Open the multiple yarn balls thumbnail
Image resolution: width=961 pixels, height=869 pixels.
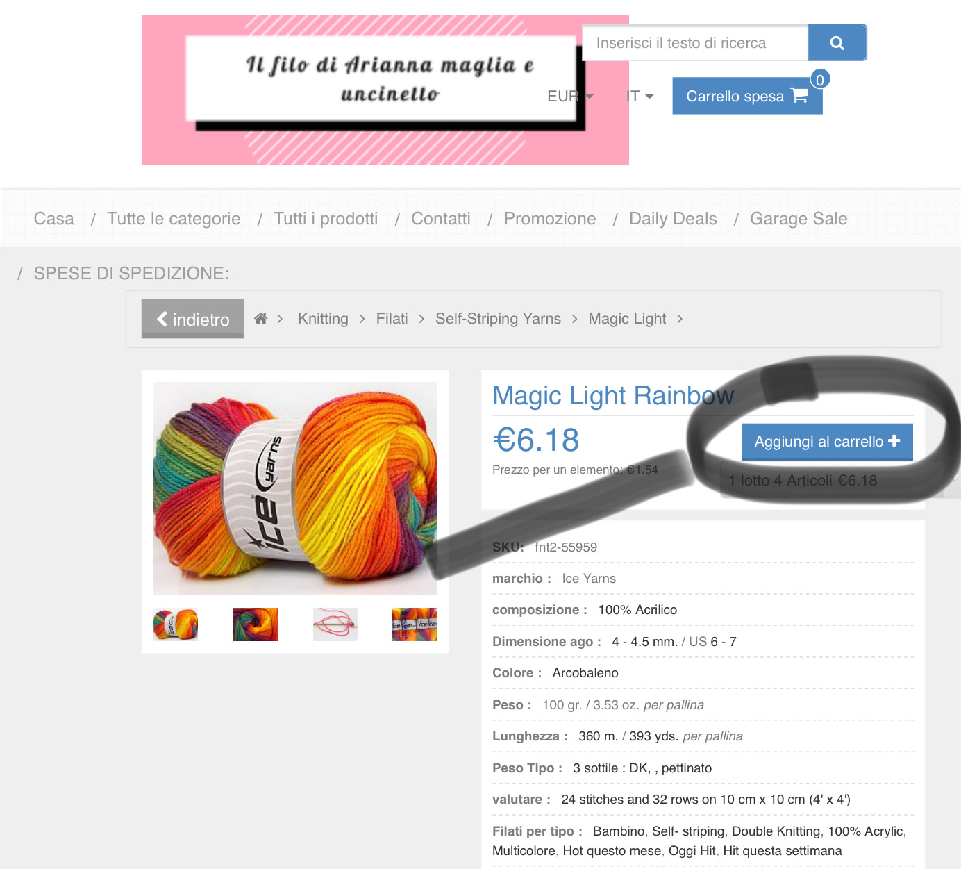coord(415,624)
